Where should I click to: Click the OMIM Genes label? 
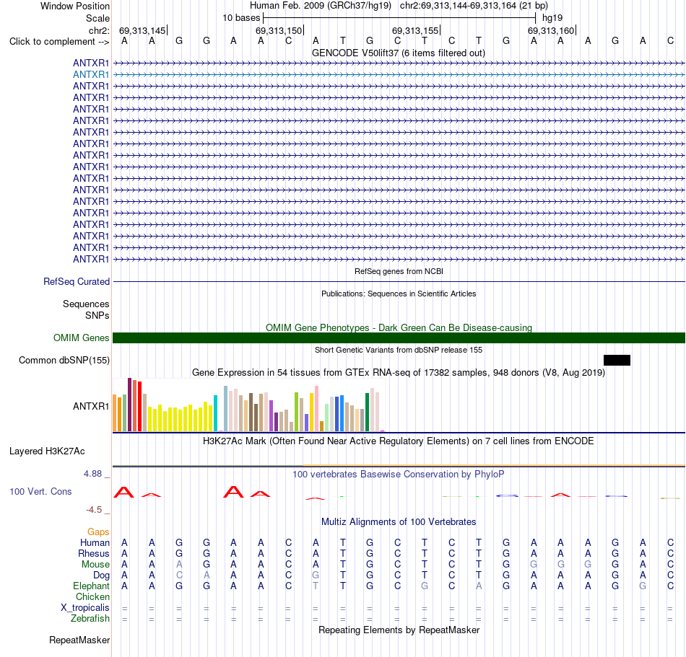(x=81, y=338)
